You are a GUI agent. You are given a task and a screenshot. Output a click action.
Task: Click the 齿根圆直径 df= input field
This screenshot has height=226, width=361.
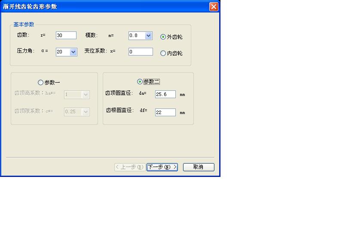(x=165, y=112)
